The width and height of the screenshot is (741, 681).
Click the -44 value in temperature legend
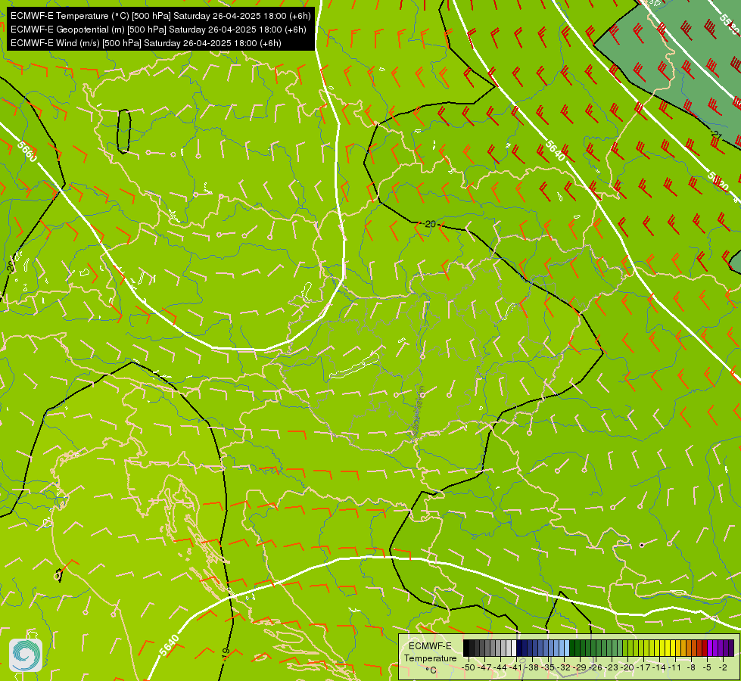click(x=500, y=668)
